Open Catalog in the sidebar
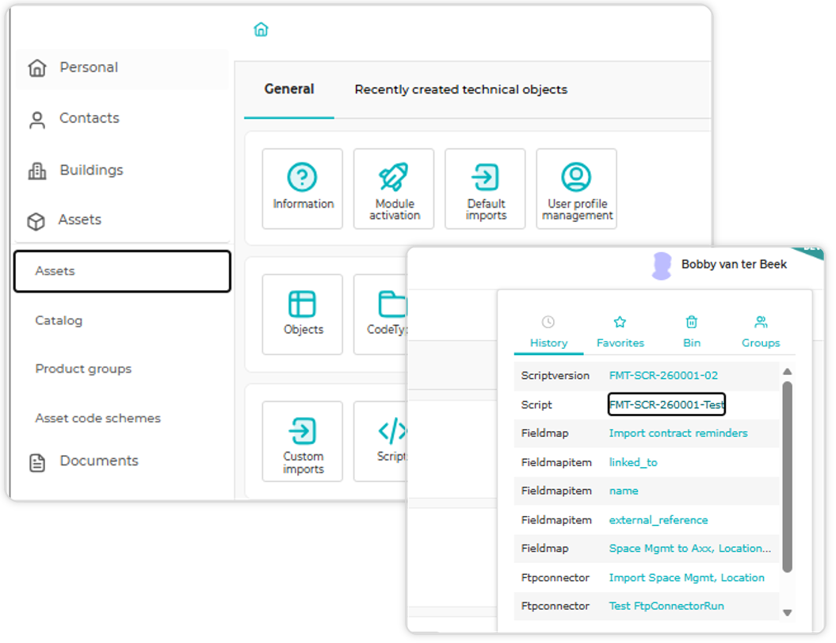Image resolution: width=836 pixels, height=643 pixels. point(59,320)
